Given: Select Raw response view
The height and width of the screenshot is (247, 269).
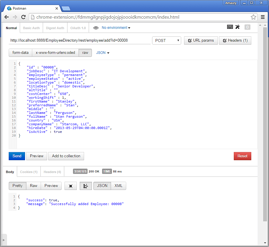Looking at the screenshot, I should click(x=34, y=186).
